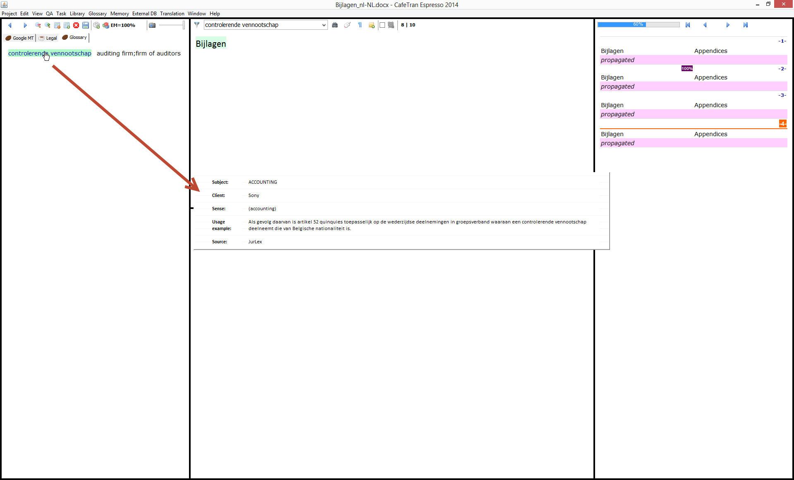The width and height of the screenshot is (794, 480).
Task: Click the colored cubes icon
Action: (x=106, y=25)
